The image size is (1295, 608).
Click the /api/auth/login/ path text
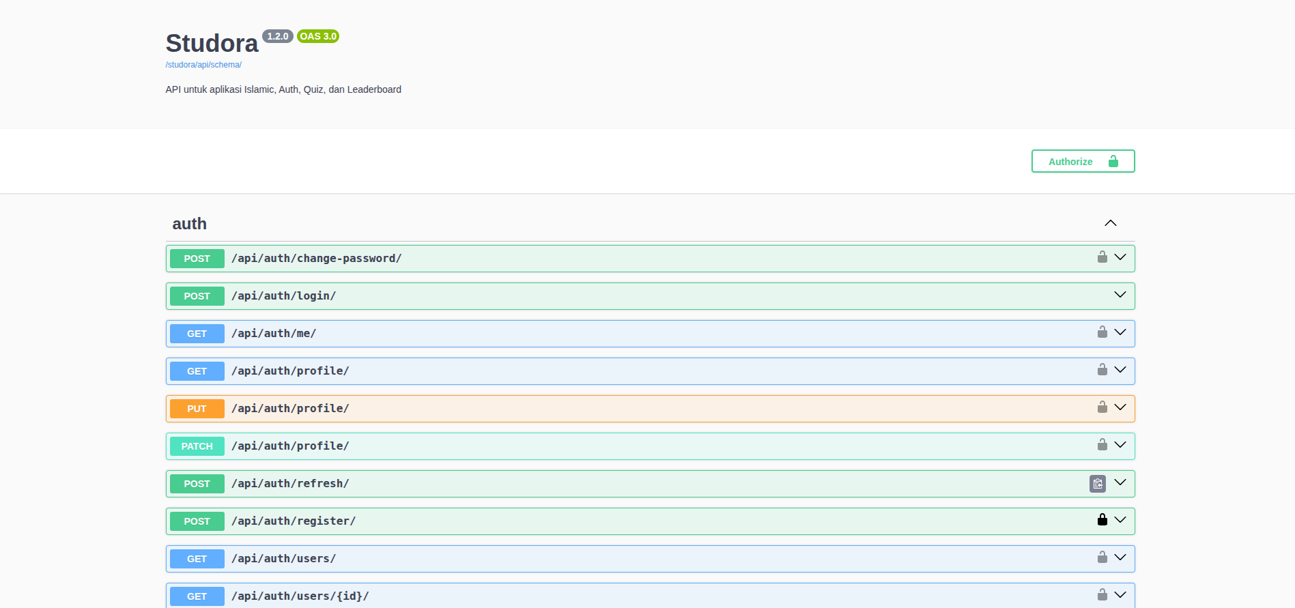[x=284, y=296]
